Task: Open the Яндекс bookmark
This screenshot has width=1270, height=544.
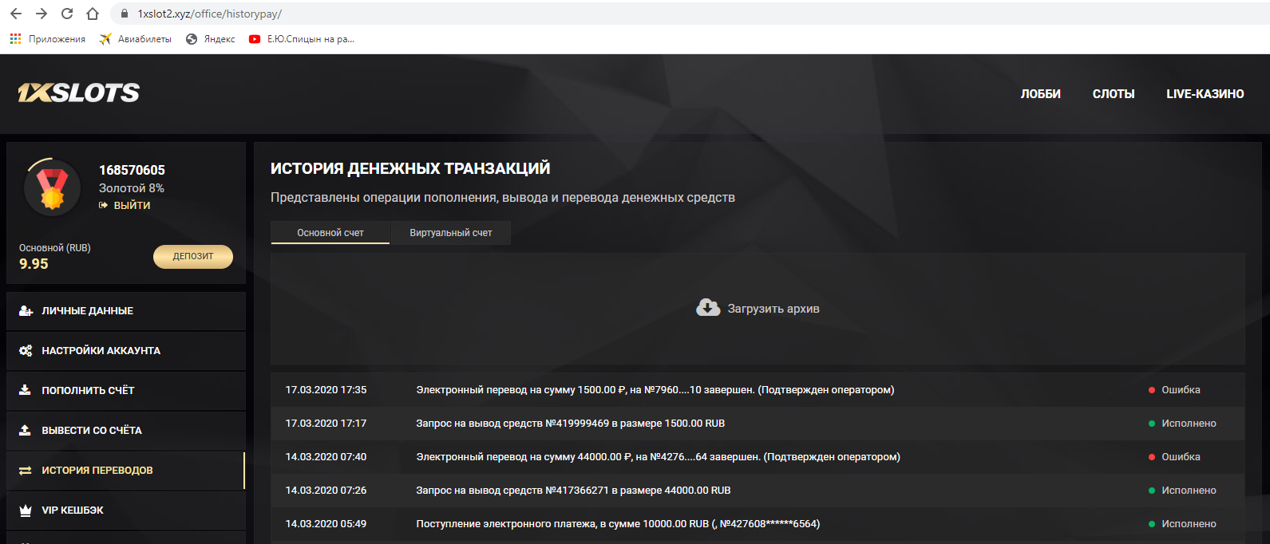Action: point(211,39)
